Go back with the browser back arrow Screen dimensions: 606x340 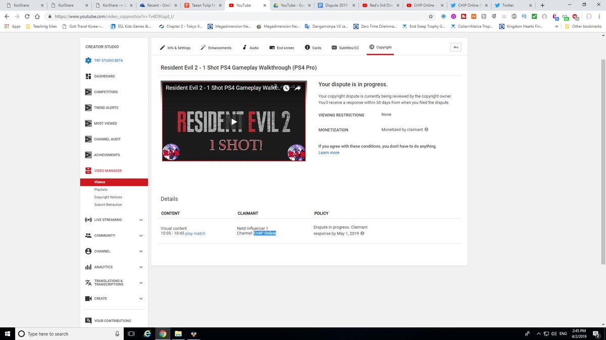(8, 16)
